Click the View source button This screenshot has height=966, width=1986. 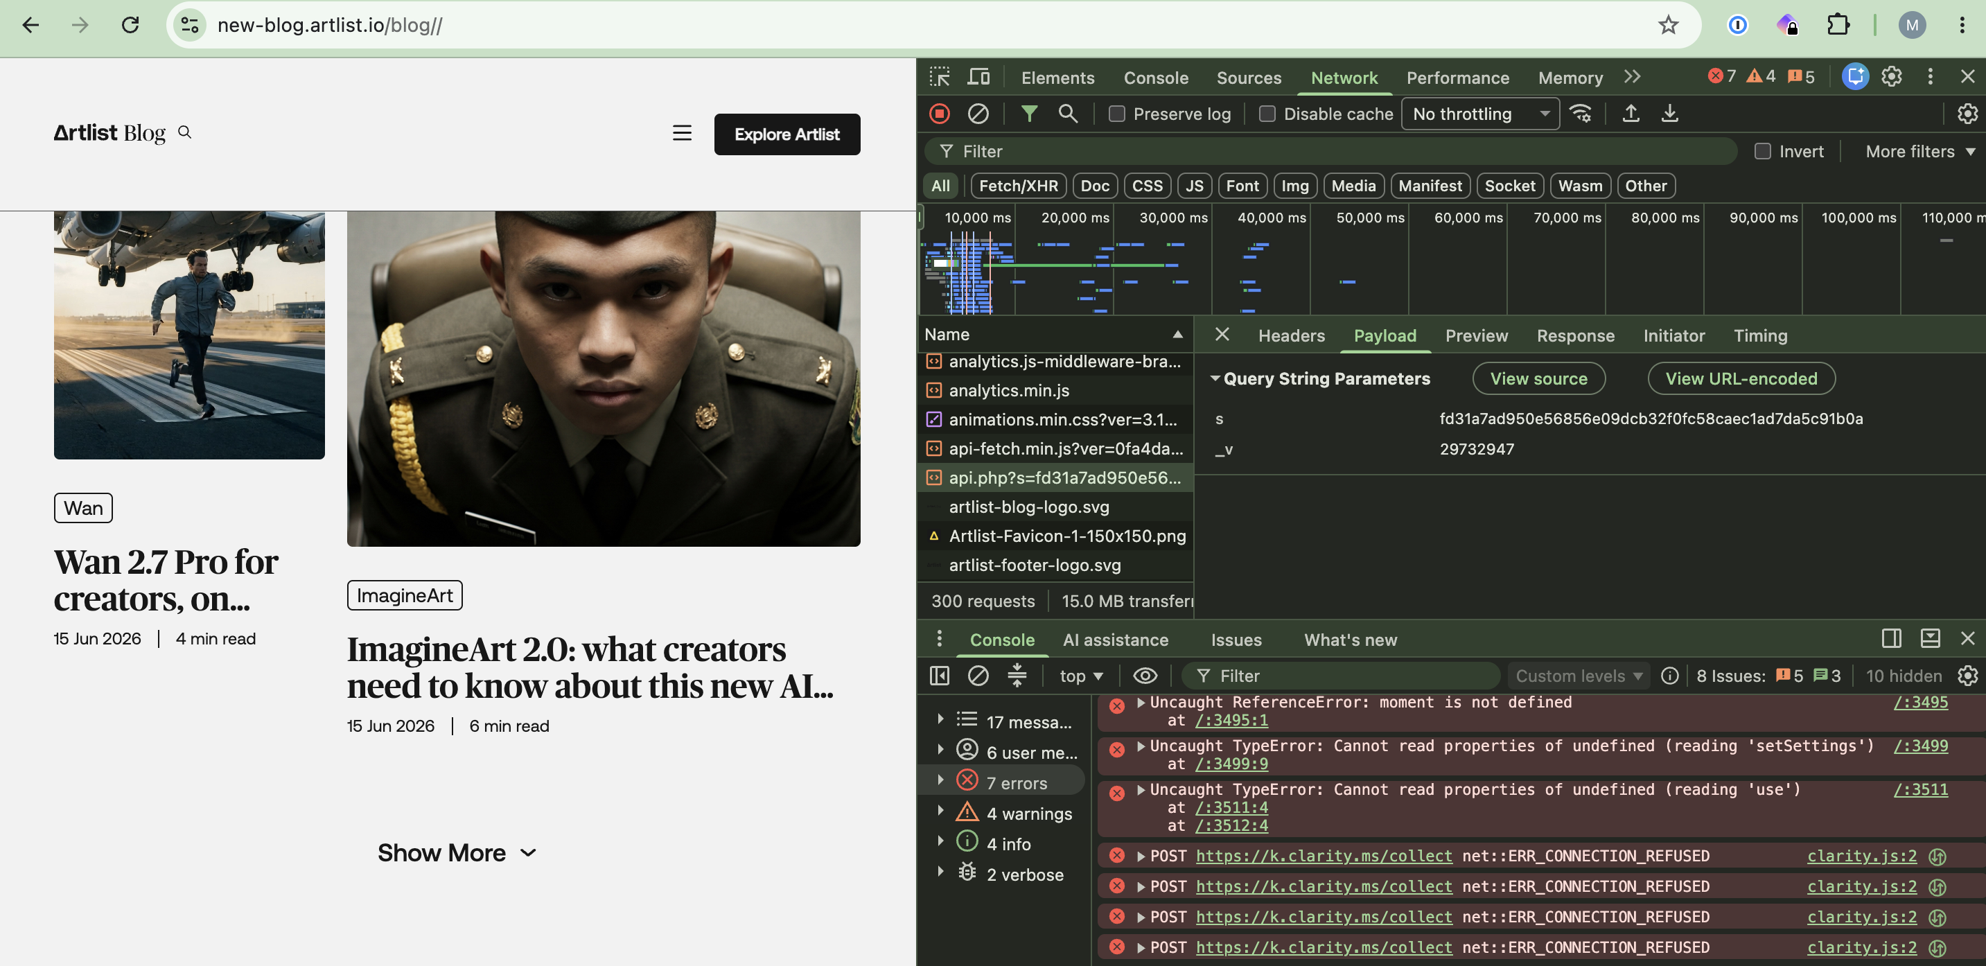point(1538,378)
